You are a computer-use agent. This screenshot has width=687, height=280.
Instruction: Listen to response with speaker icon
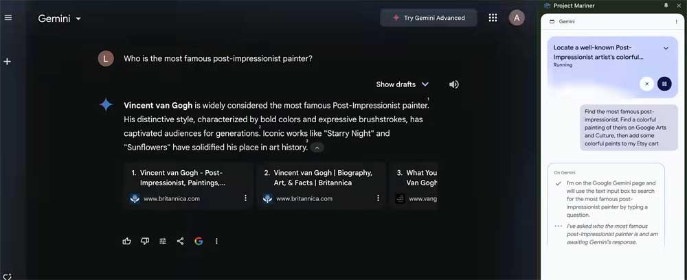pos(453,84)
